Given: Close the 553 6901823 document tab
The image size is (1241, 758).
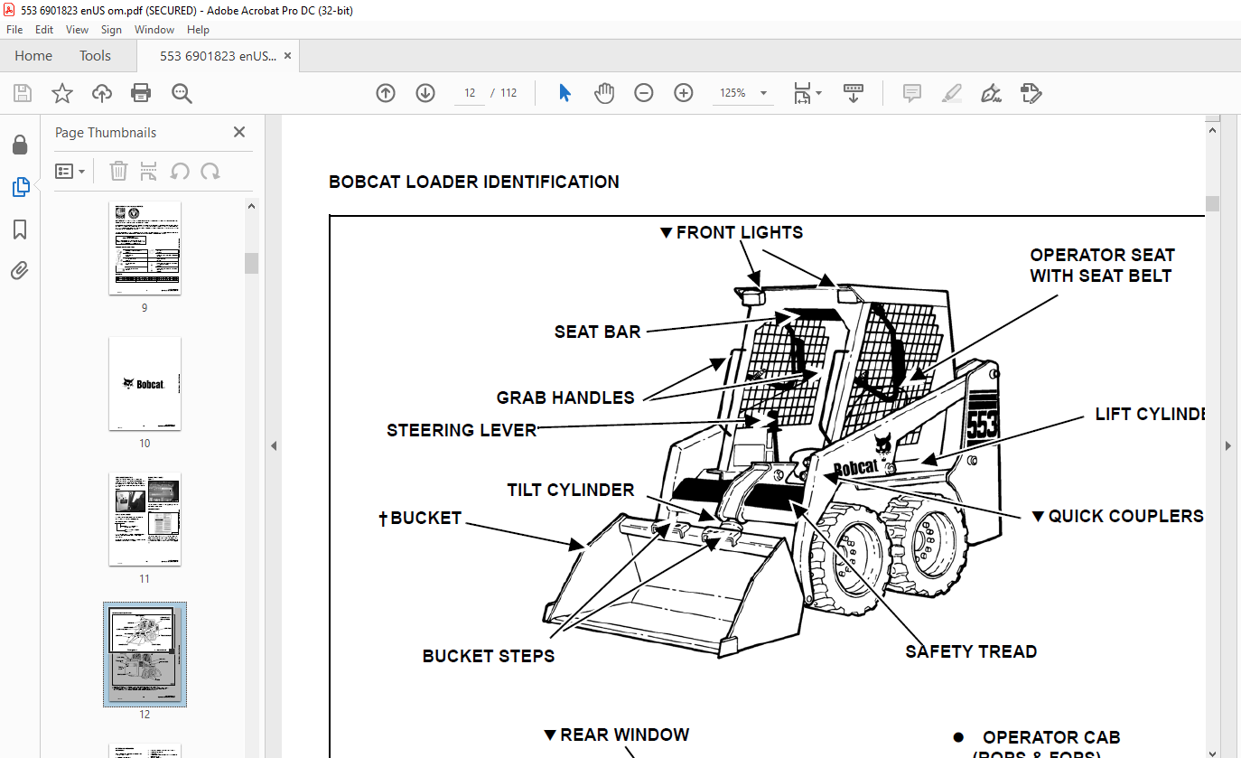Looking at the screenshot, I should pos(287,56).
